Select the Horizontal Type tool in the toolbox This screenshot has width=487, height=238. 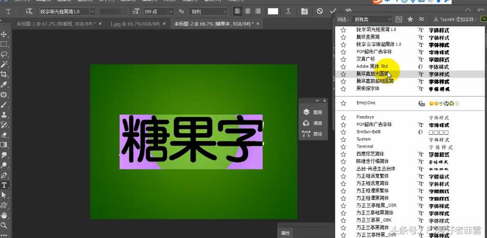pos(4,185)
